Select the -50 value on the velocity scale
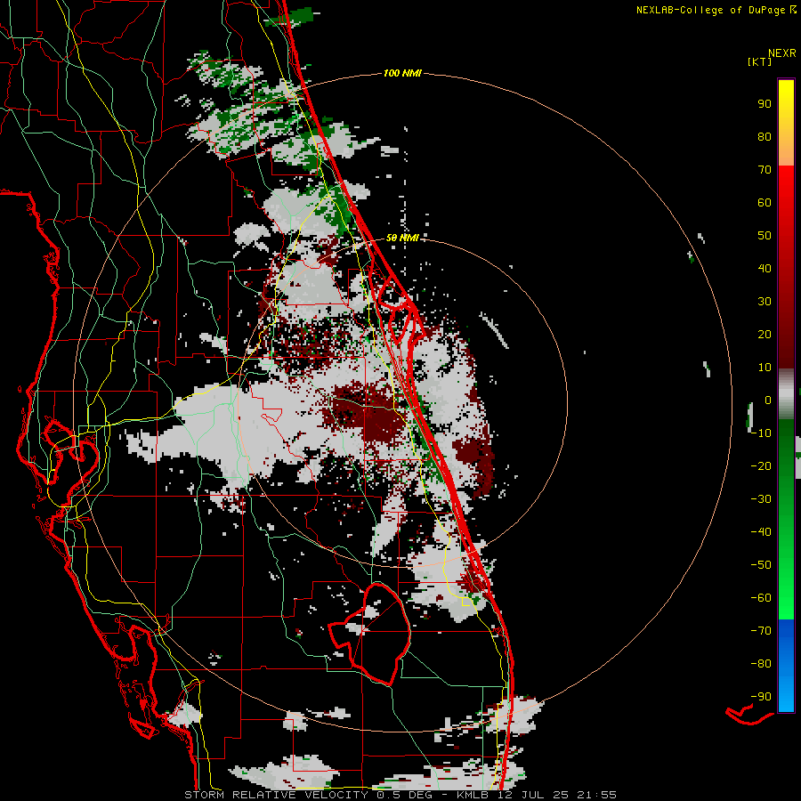The height and width of the screenshot is (801, 801). pos(761,565)
